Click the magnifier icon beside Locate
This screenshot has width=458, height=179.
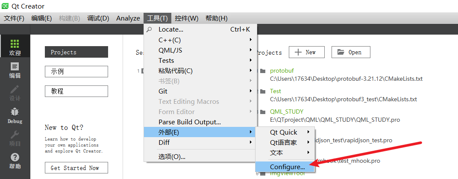pos(149,29)
